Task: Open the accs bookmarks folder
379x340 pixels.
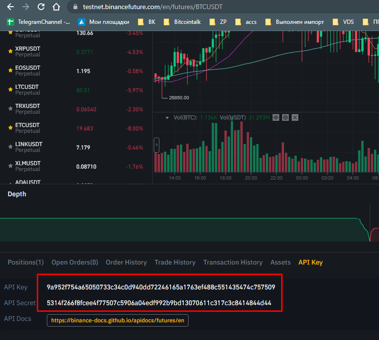Action: coord(246,22)
